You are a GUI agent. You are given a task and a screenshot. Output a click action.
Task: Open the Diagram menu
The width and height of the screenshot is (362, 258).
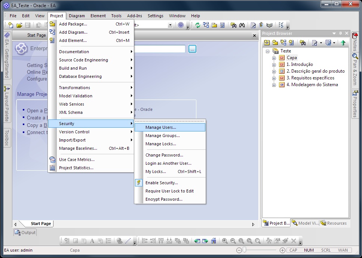click(x=77, y=16)
